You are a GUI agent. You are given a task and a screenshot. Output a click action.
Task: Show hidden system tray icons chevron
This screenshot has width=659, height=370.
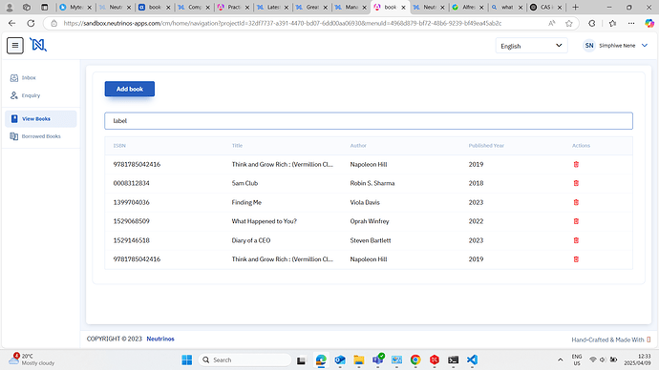pos(561,360)
